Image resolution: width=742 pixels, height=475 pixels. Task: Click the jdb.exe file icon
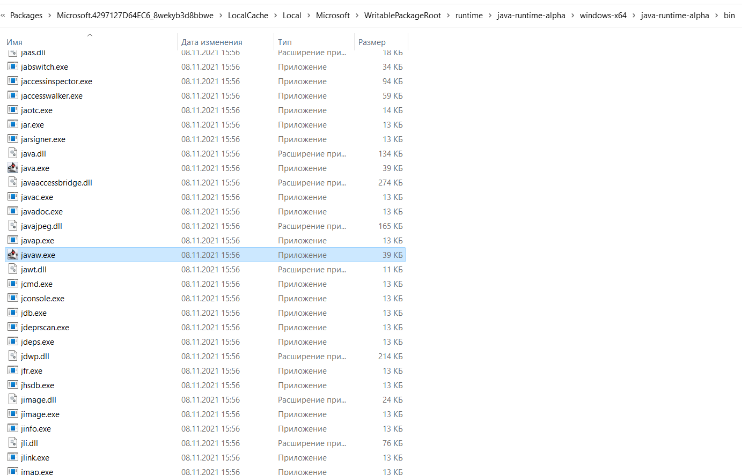[x=13, y=313]
